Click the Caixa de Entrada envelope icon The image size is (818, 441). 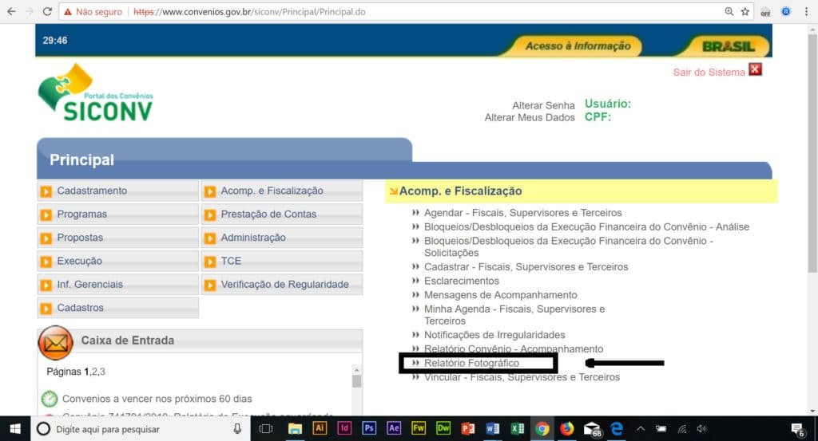pos(55,343)
